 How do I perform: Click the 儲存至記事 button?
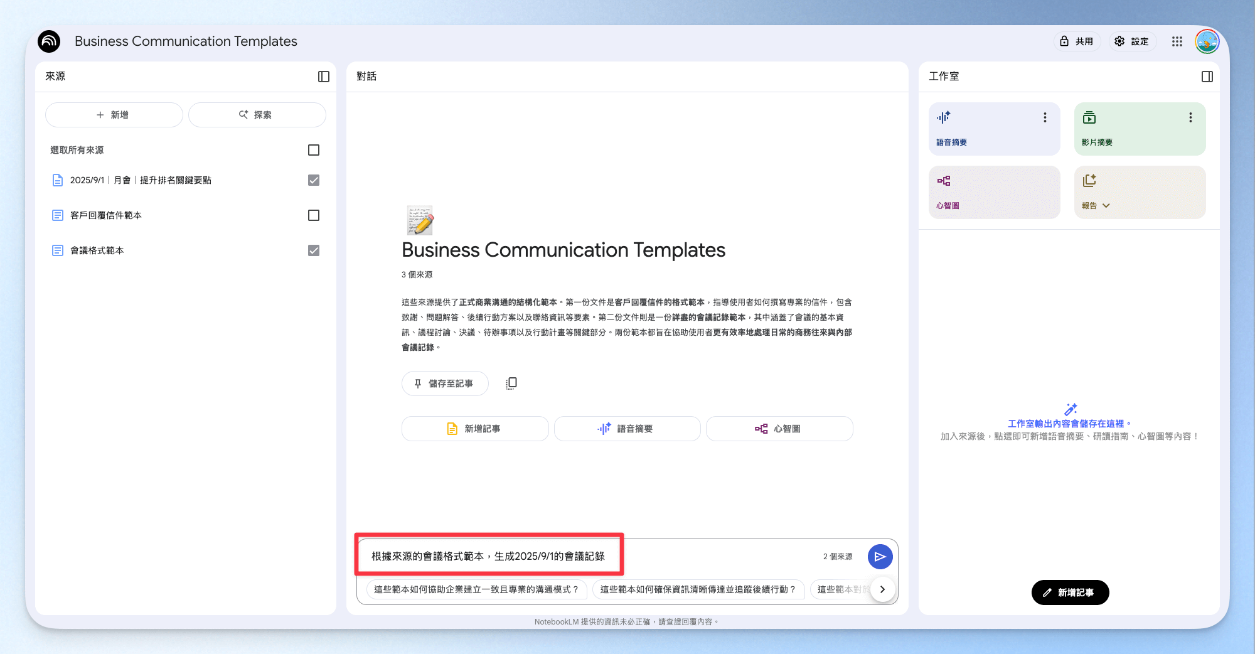[x=445, y=383]
